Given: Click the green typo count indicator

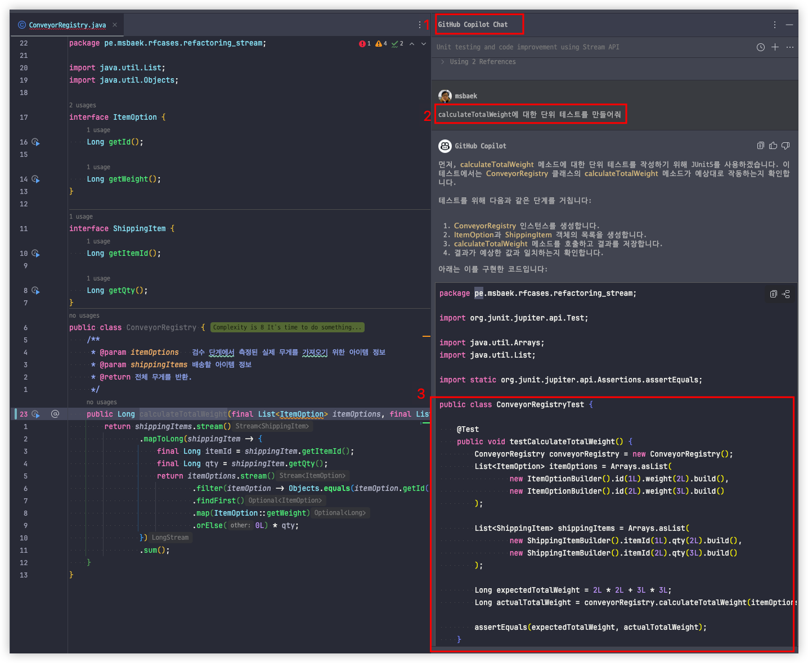Looking at the screenshot, I should (x=397, y=44).
